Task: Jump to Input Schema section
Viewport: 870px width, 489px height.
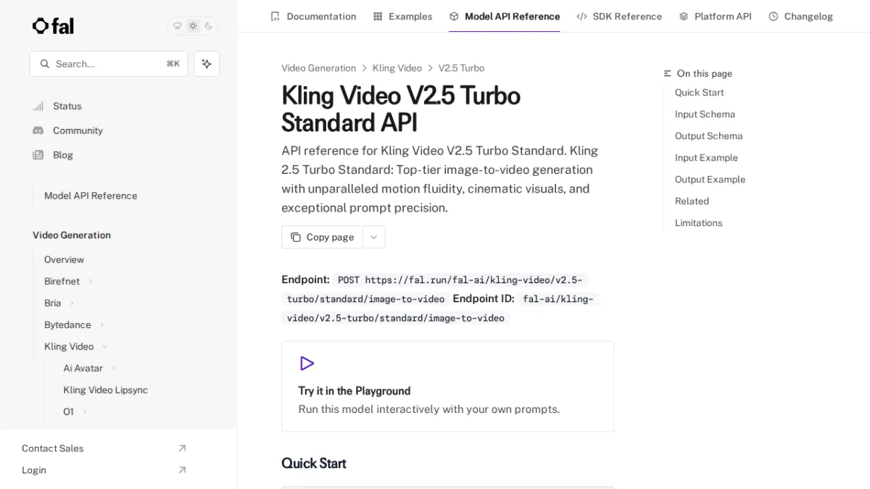Action: click(705, 114)
